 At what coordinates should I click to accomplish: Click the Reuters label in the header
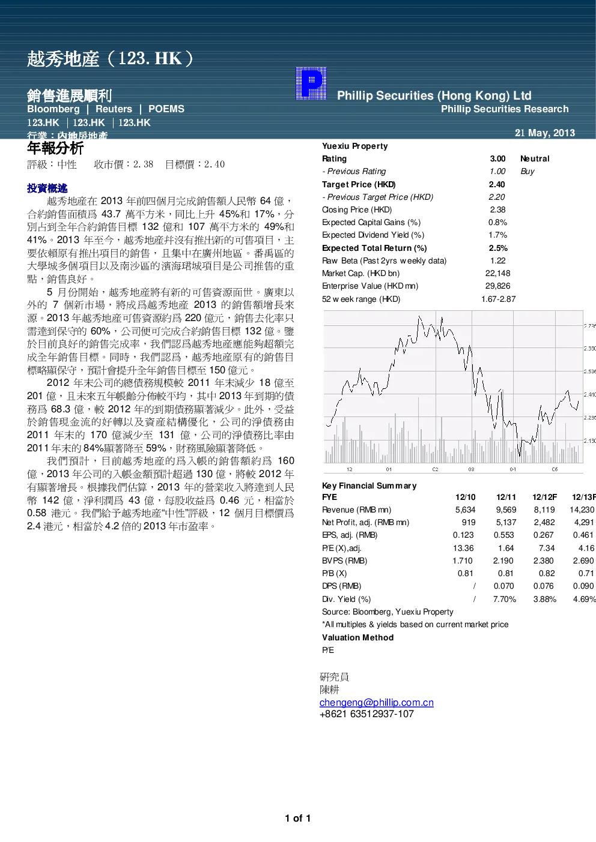point(114,109)
